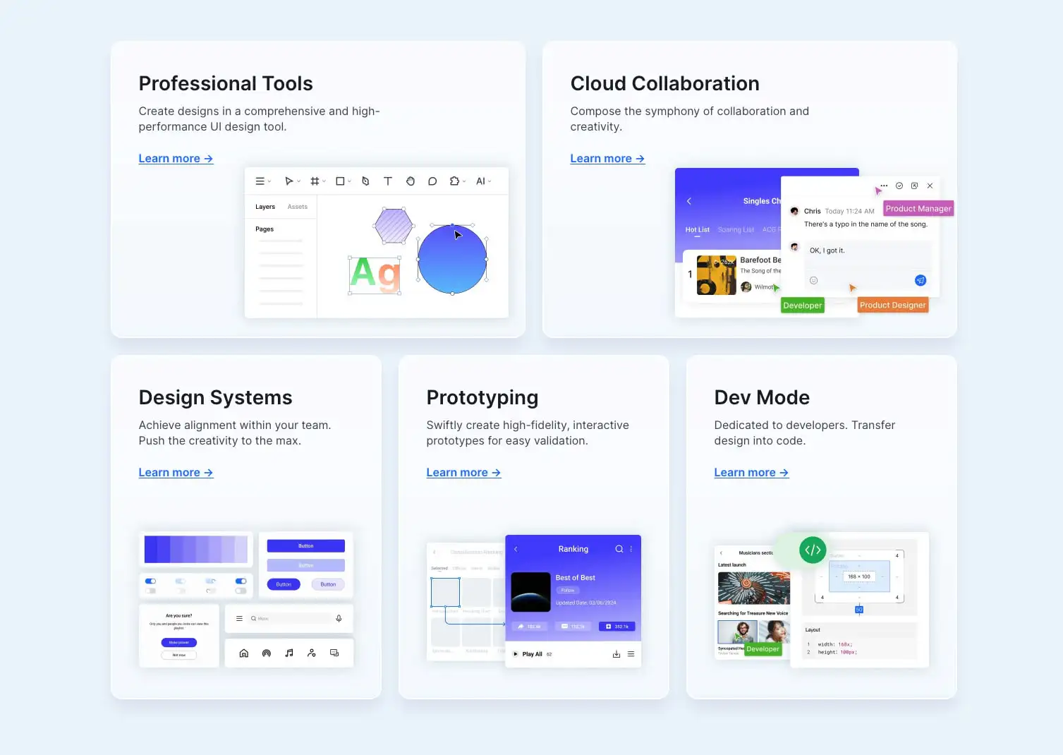Screen dimensions: 1063x755
Task: Select the striped hexagon shape on canvas
Action: click(x=394, y=226)
